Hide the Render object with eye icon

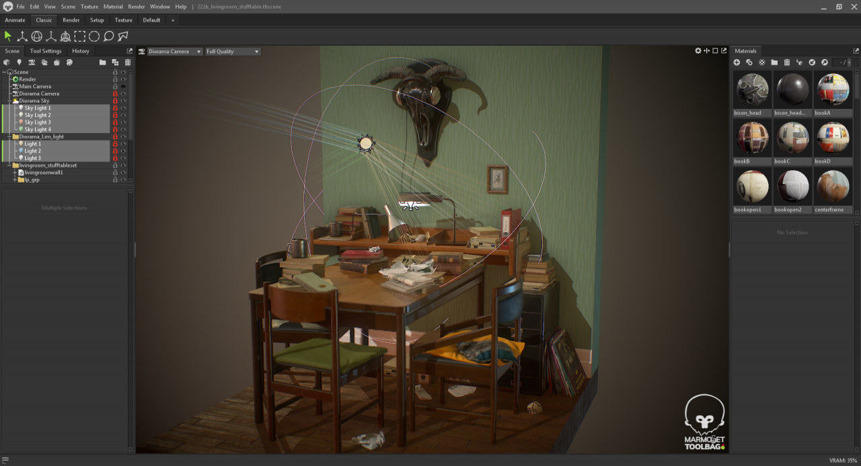point(123,79)
